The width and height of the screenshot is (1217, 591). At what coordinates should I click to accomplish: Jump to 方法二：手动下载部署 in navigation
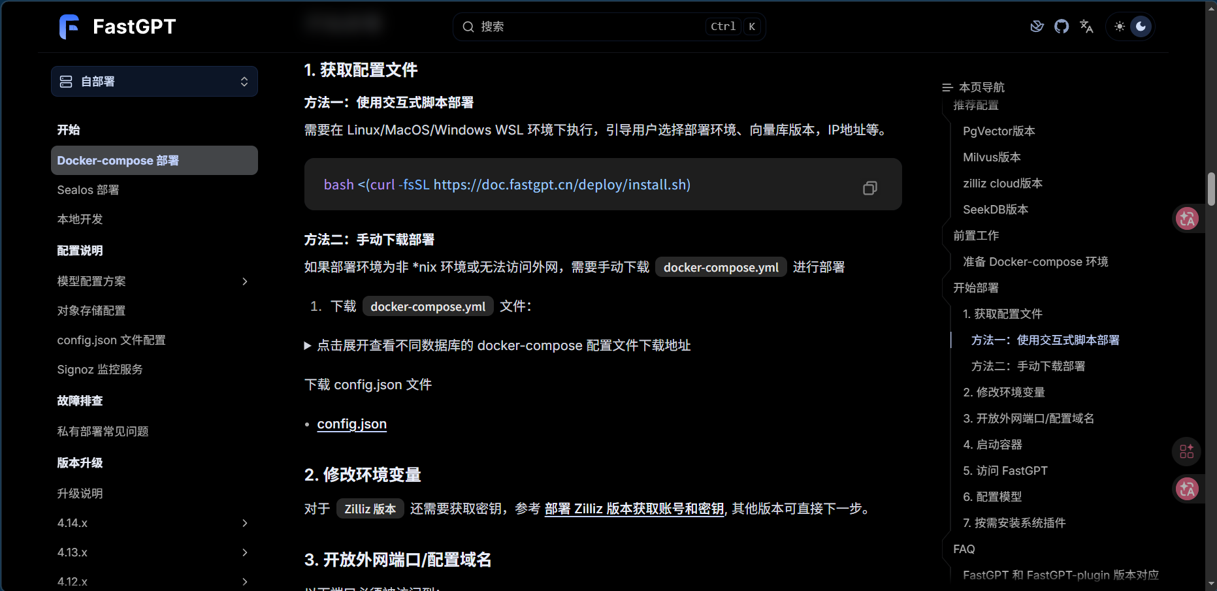(1028, 366)
